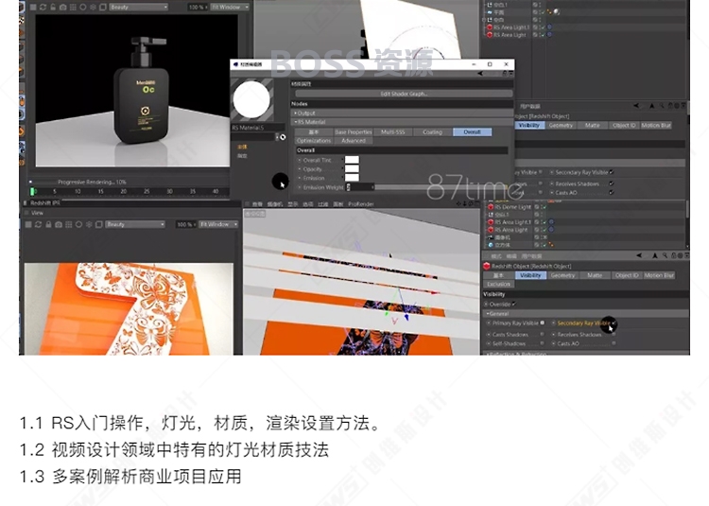Open Motion Blur tab in lower attribute panel

(x=659, y=275)
